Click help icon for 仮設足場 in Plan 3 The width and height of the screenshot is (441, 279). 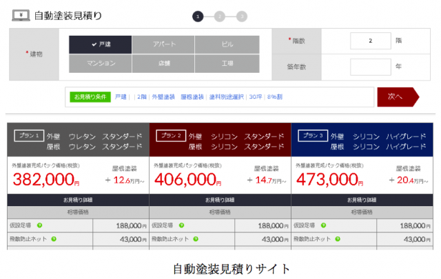(x=324, y=225)
